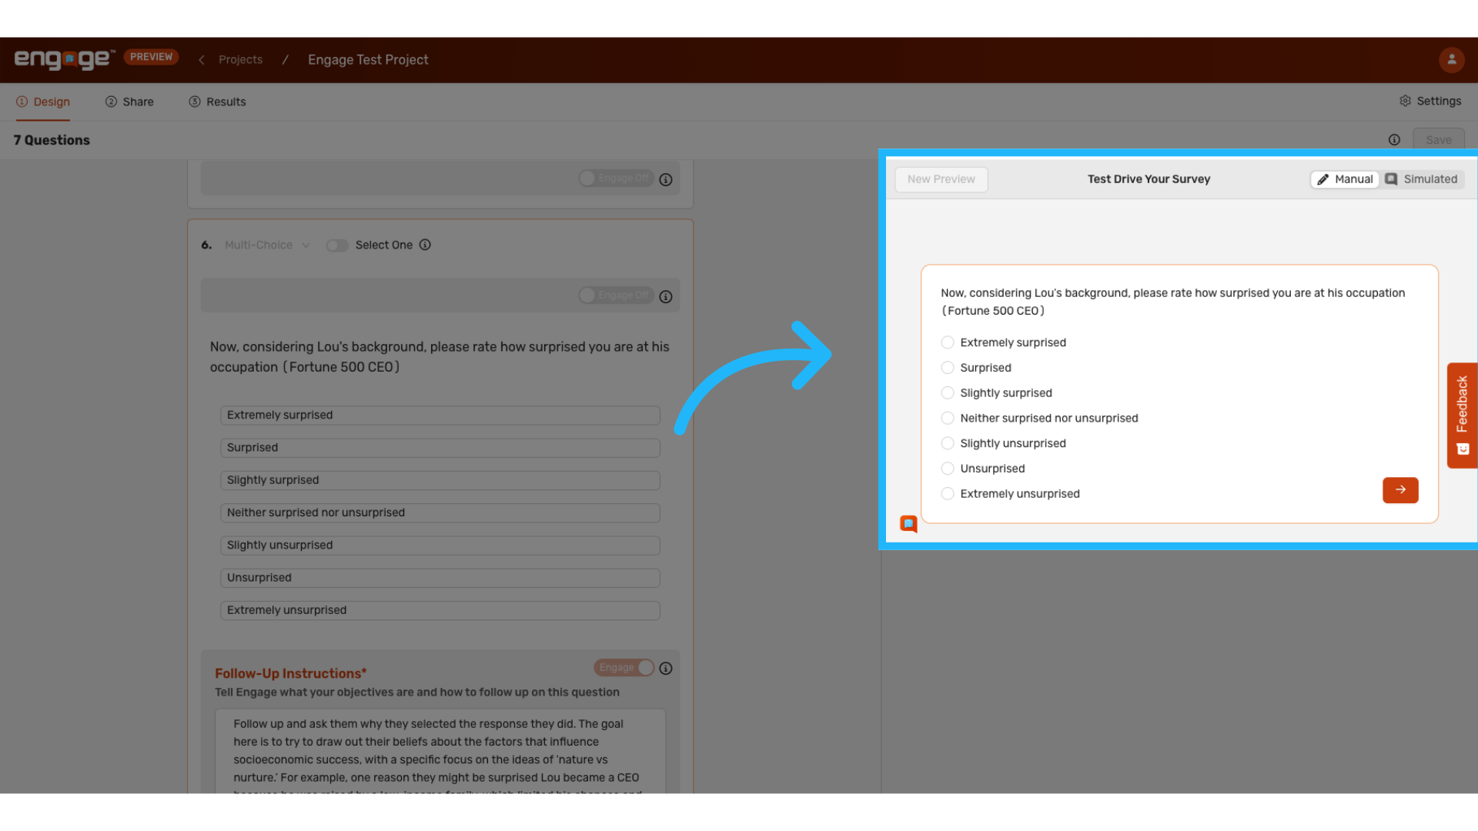This screenshot has width=1478, height=831.
Task: Click the Follow-Up Instructions heading
Action: 291,673
